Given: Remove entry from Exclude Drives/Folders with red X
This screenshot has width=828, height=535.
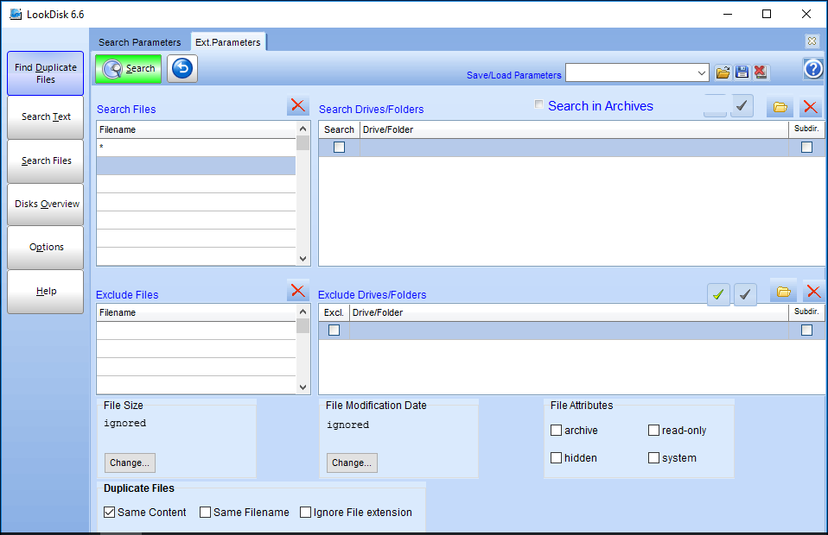Looking at the screenshot, I should (814, 292).
